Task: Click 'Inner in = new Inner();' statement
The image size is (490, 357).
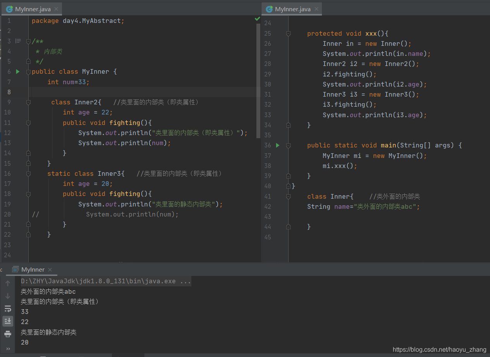Action: click(x=367, y=44)
